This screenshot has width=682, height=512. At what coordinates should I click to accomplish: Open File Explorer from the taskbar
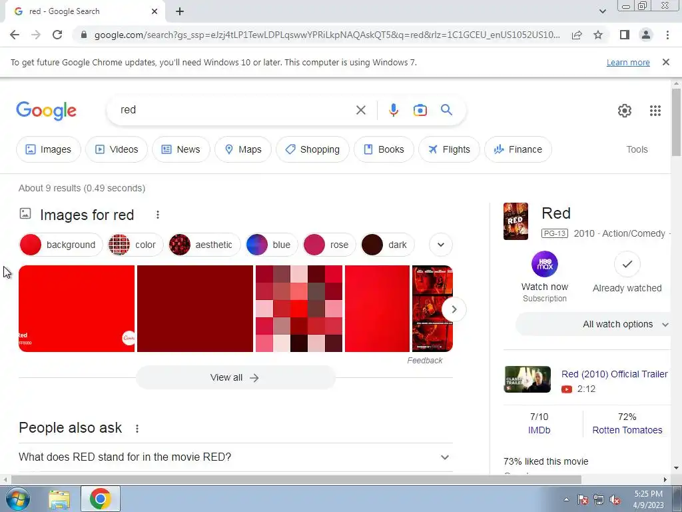(x=59, y=499)
